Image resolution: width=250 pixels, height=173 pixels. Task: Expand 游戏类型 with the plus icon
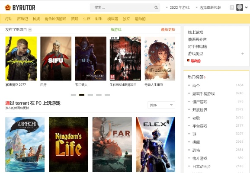pyautogui.click(x=243, y=54)
